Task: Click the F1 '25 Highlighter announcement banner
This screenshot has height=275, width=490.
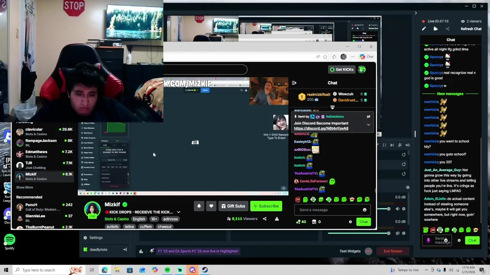Action: (x=198, y=251)
